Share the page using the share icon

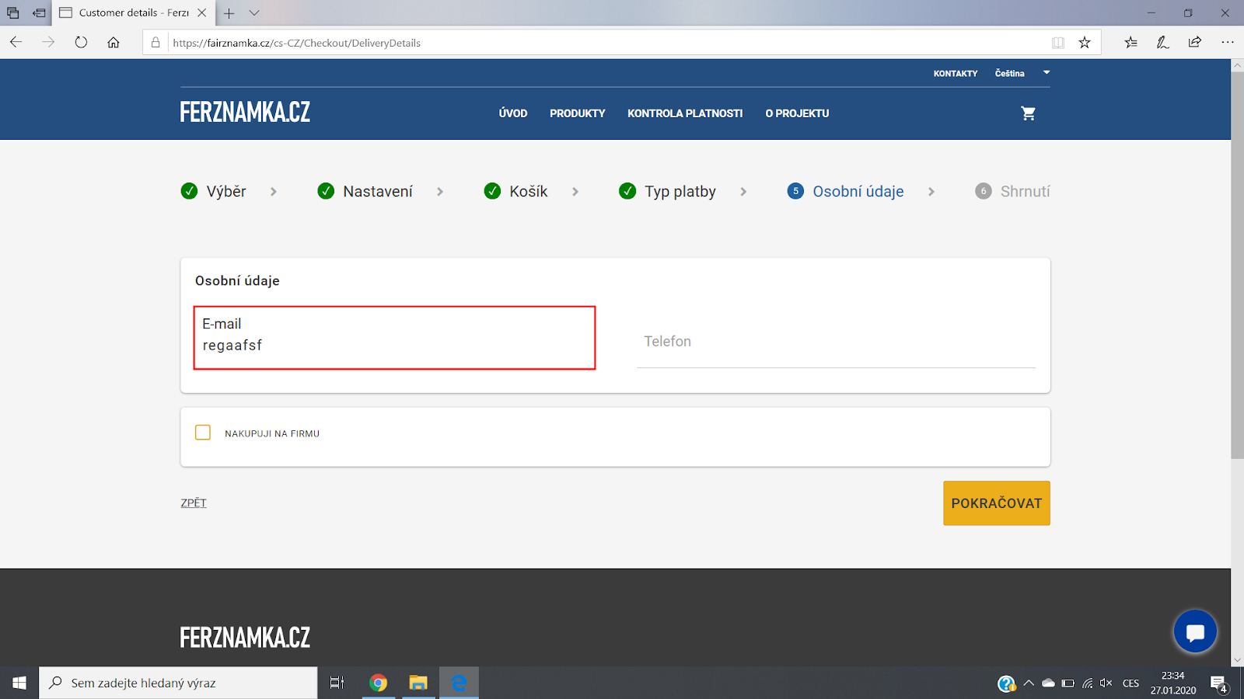pyautogui.click(x=1195, y=43)
